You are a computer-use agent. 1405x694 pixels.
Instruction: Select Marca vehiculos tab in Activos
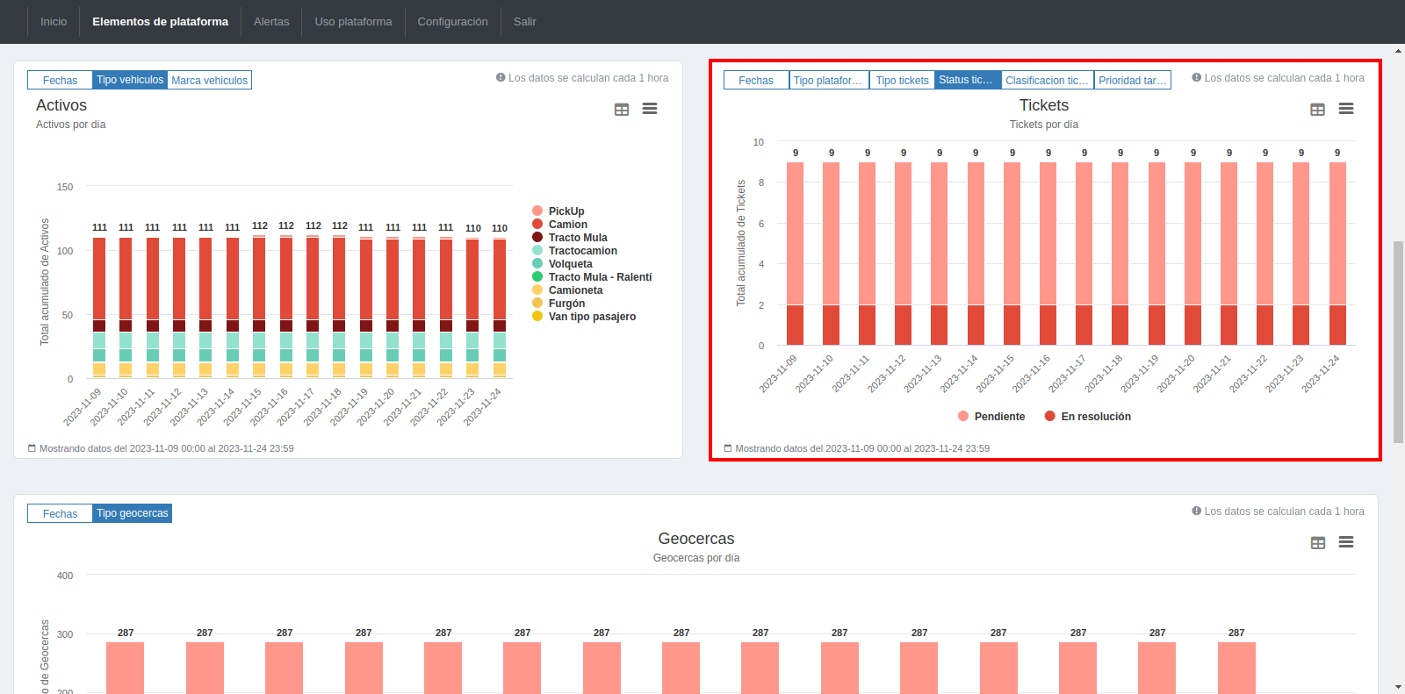tap(209, 81)
